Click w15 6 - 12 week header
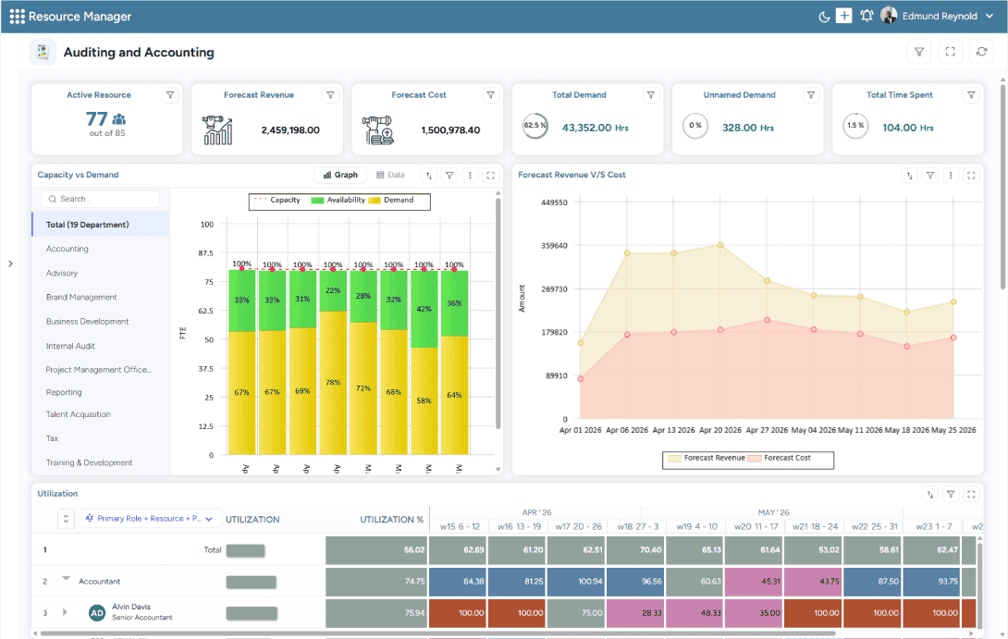Viewport: 1008px width, 639px height. coord(460,526)
